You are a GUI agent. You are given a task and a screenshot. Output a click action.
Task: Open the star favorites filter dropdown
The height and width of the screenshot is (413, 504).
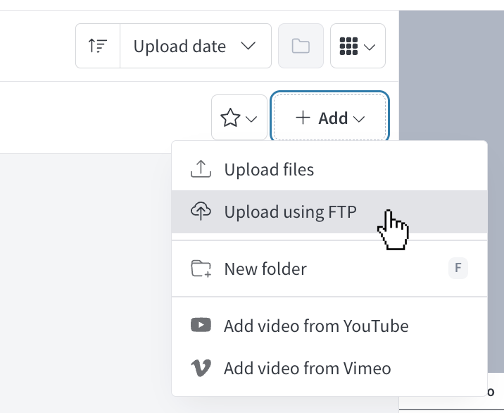(x=239, y=118)
